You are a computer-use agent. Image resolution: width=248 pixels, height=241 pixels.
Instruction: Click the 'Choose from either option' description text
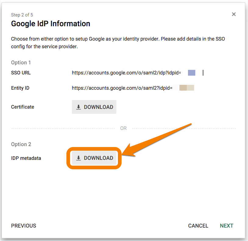[118, 43]
